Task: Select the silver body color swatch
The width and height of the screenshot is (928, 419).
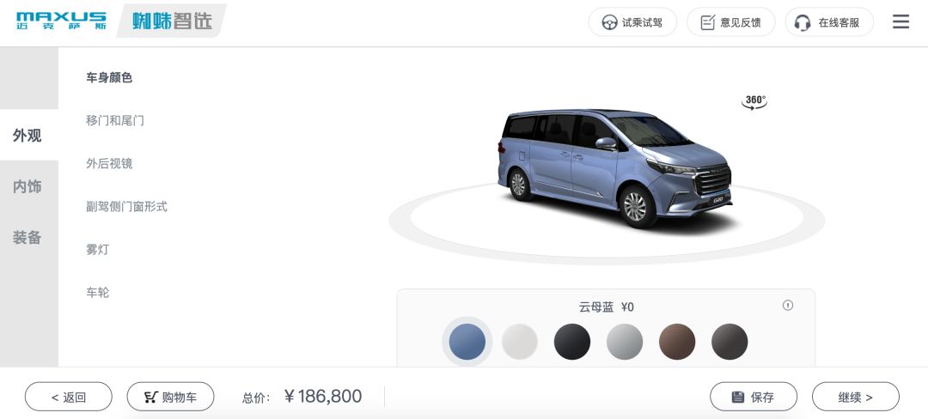Action: pyautogui.click(x=625, y=342)
